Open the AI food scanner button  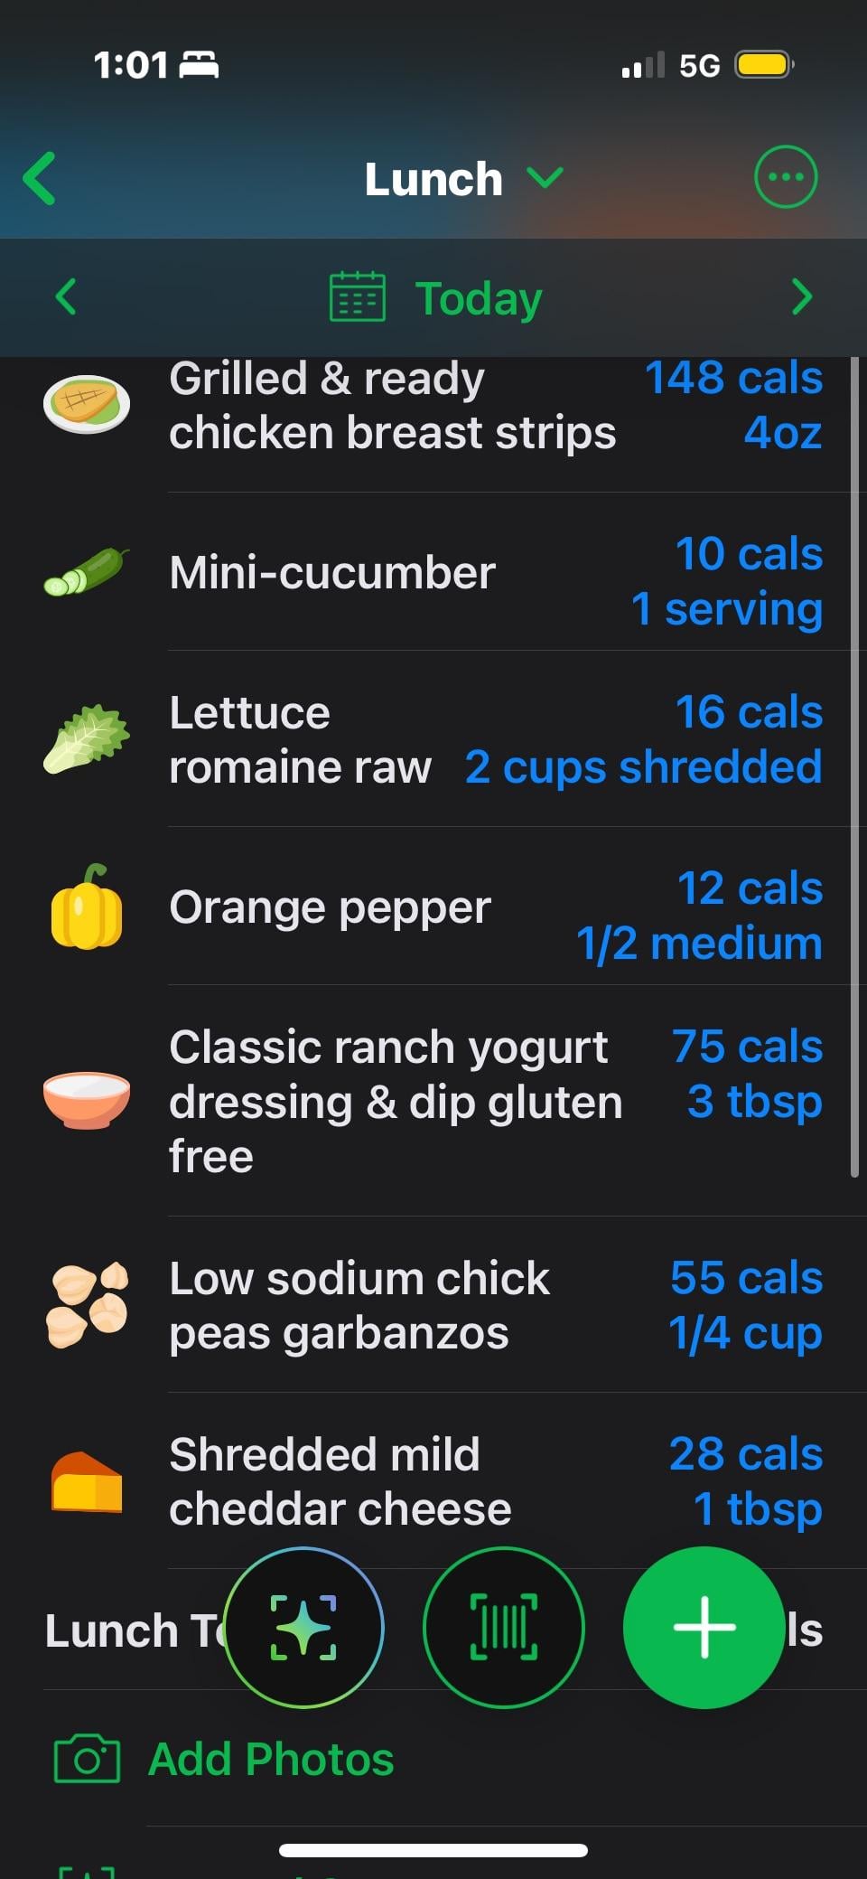coord(303,1627)
